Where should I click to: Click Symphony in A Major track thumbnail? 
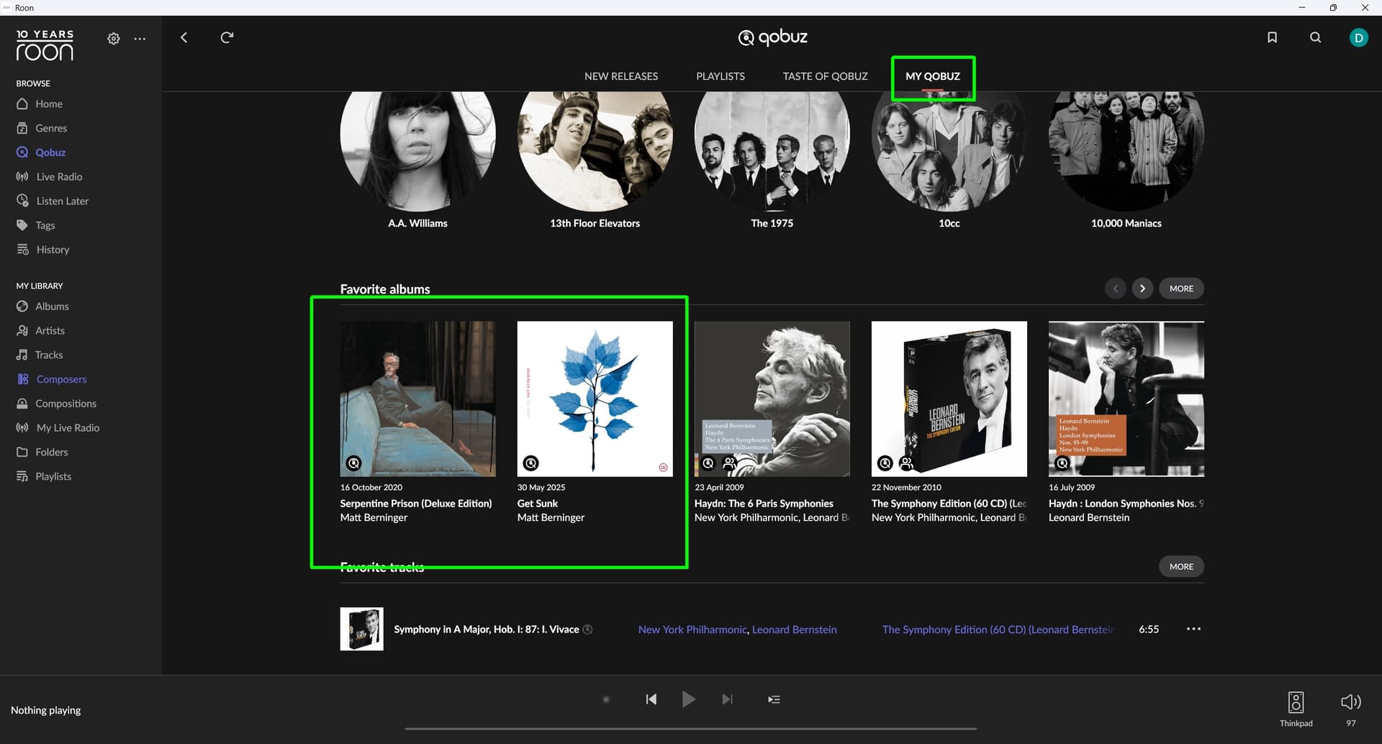click(361, 629)
